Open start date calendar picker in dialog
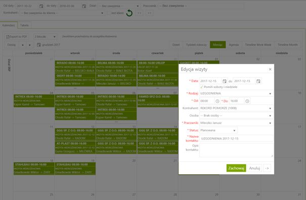 225,81
